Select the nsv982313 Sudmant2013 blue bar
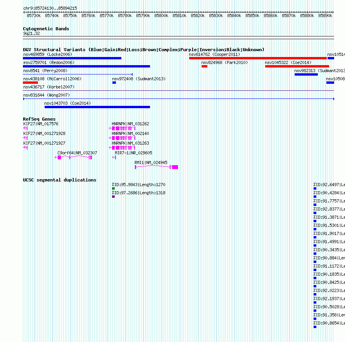The height and width of the screenshot is (342, 345). 306,74
